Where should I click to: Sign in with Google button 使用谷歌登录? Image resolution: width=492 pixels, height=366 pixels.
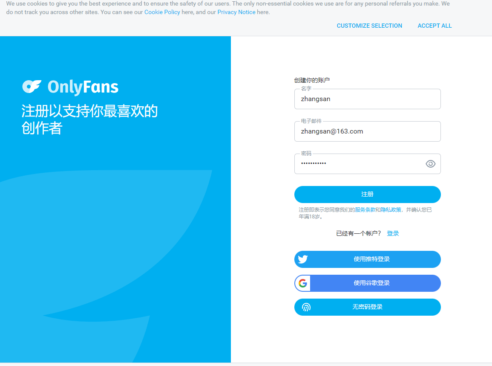coord(368,283)
